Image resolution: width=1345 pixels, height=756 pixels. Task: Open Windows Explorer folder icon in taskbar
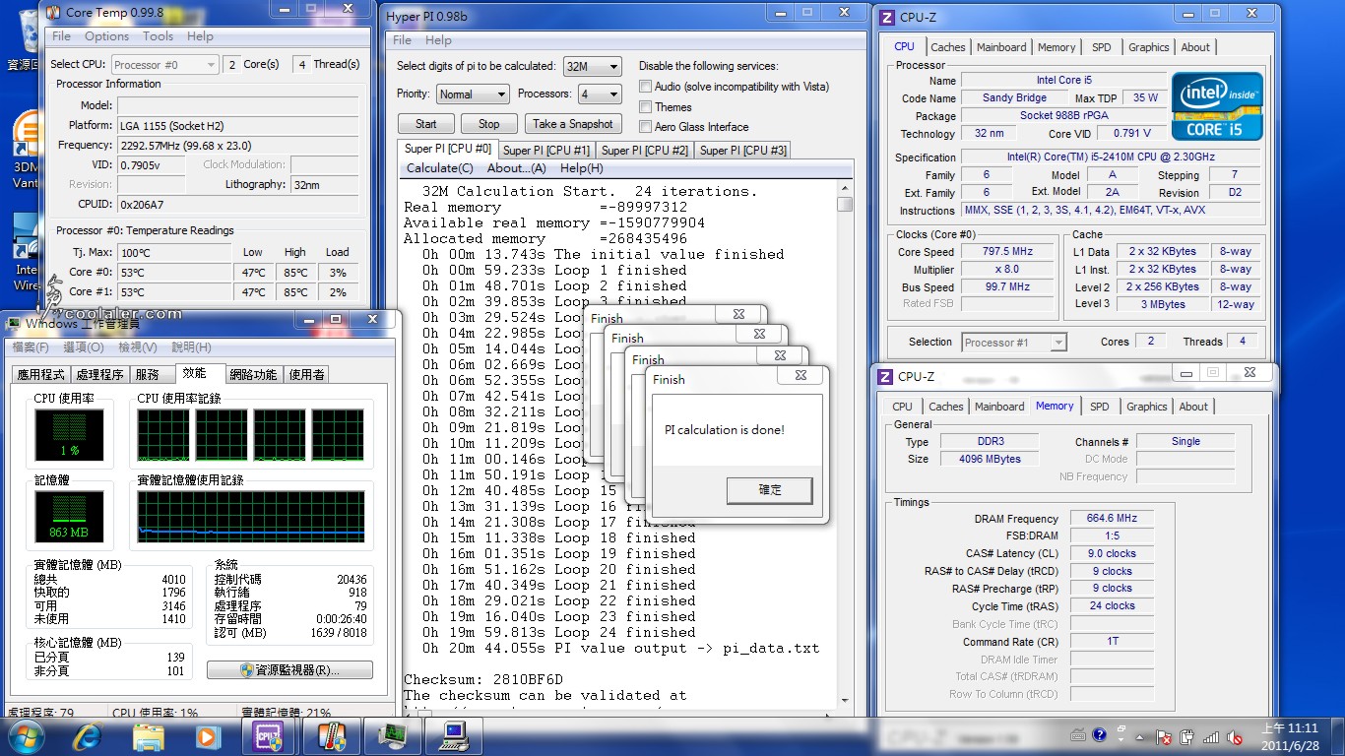coord(148,736)
